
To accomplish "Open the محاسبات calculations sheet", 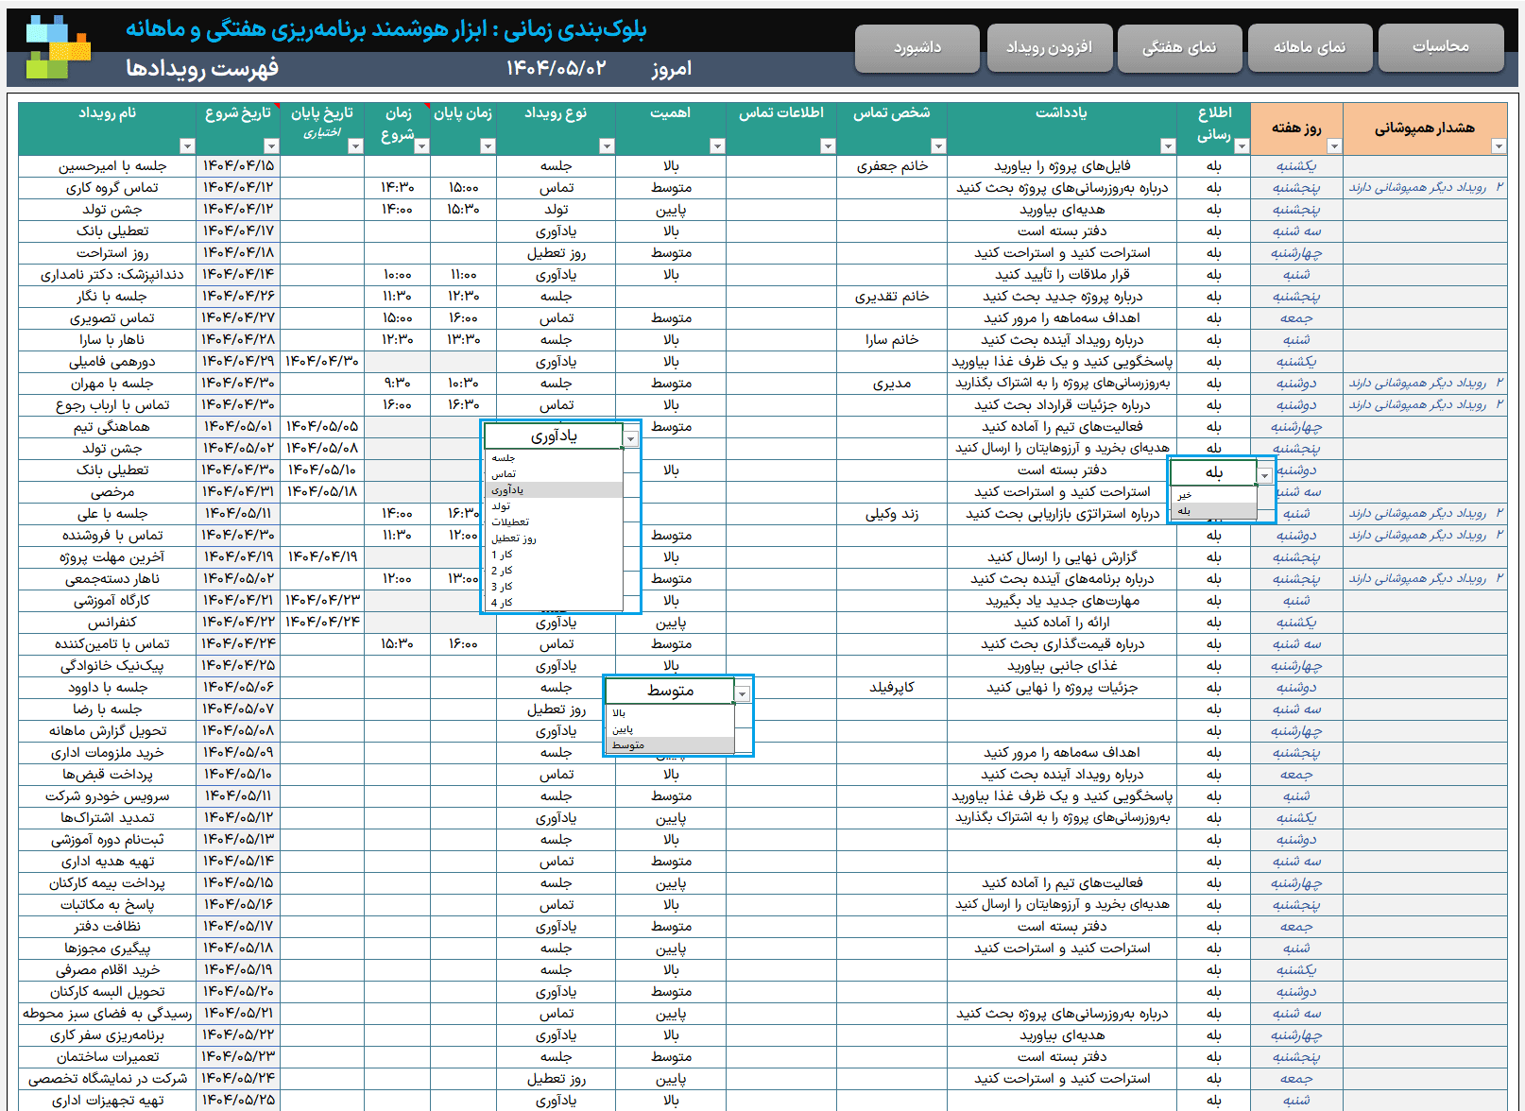I will [1441, 47].
